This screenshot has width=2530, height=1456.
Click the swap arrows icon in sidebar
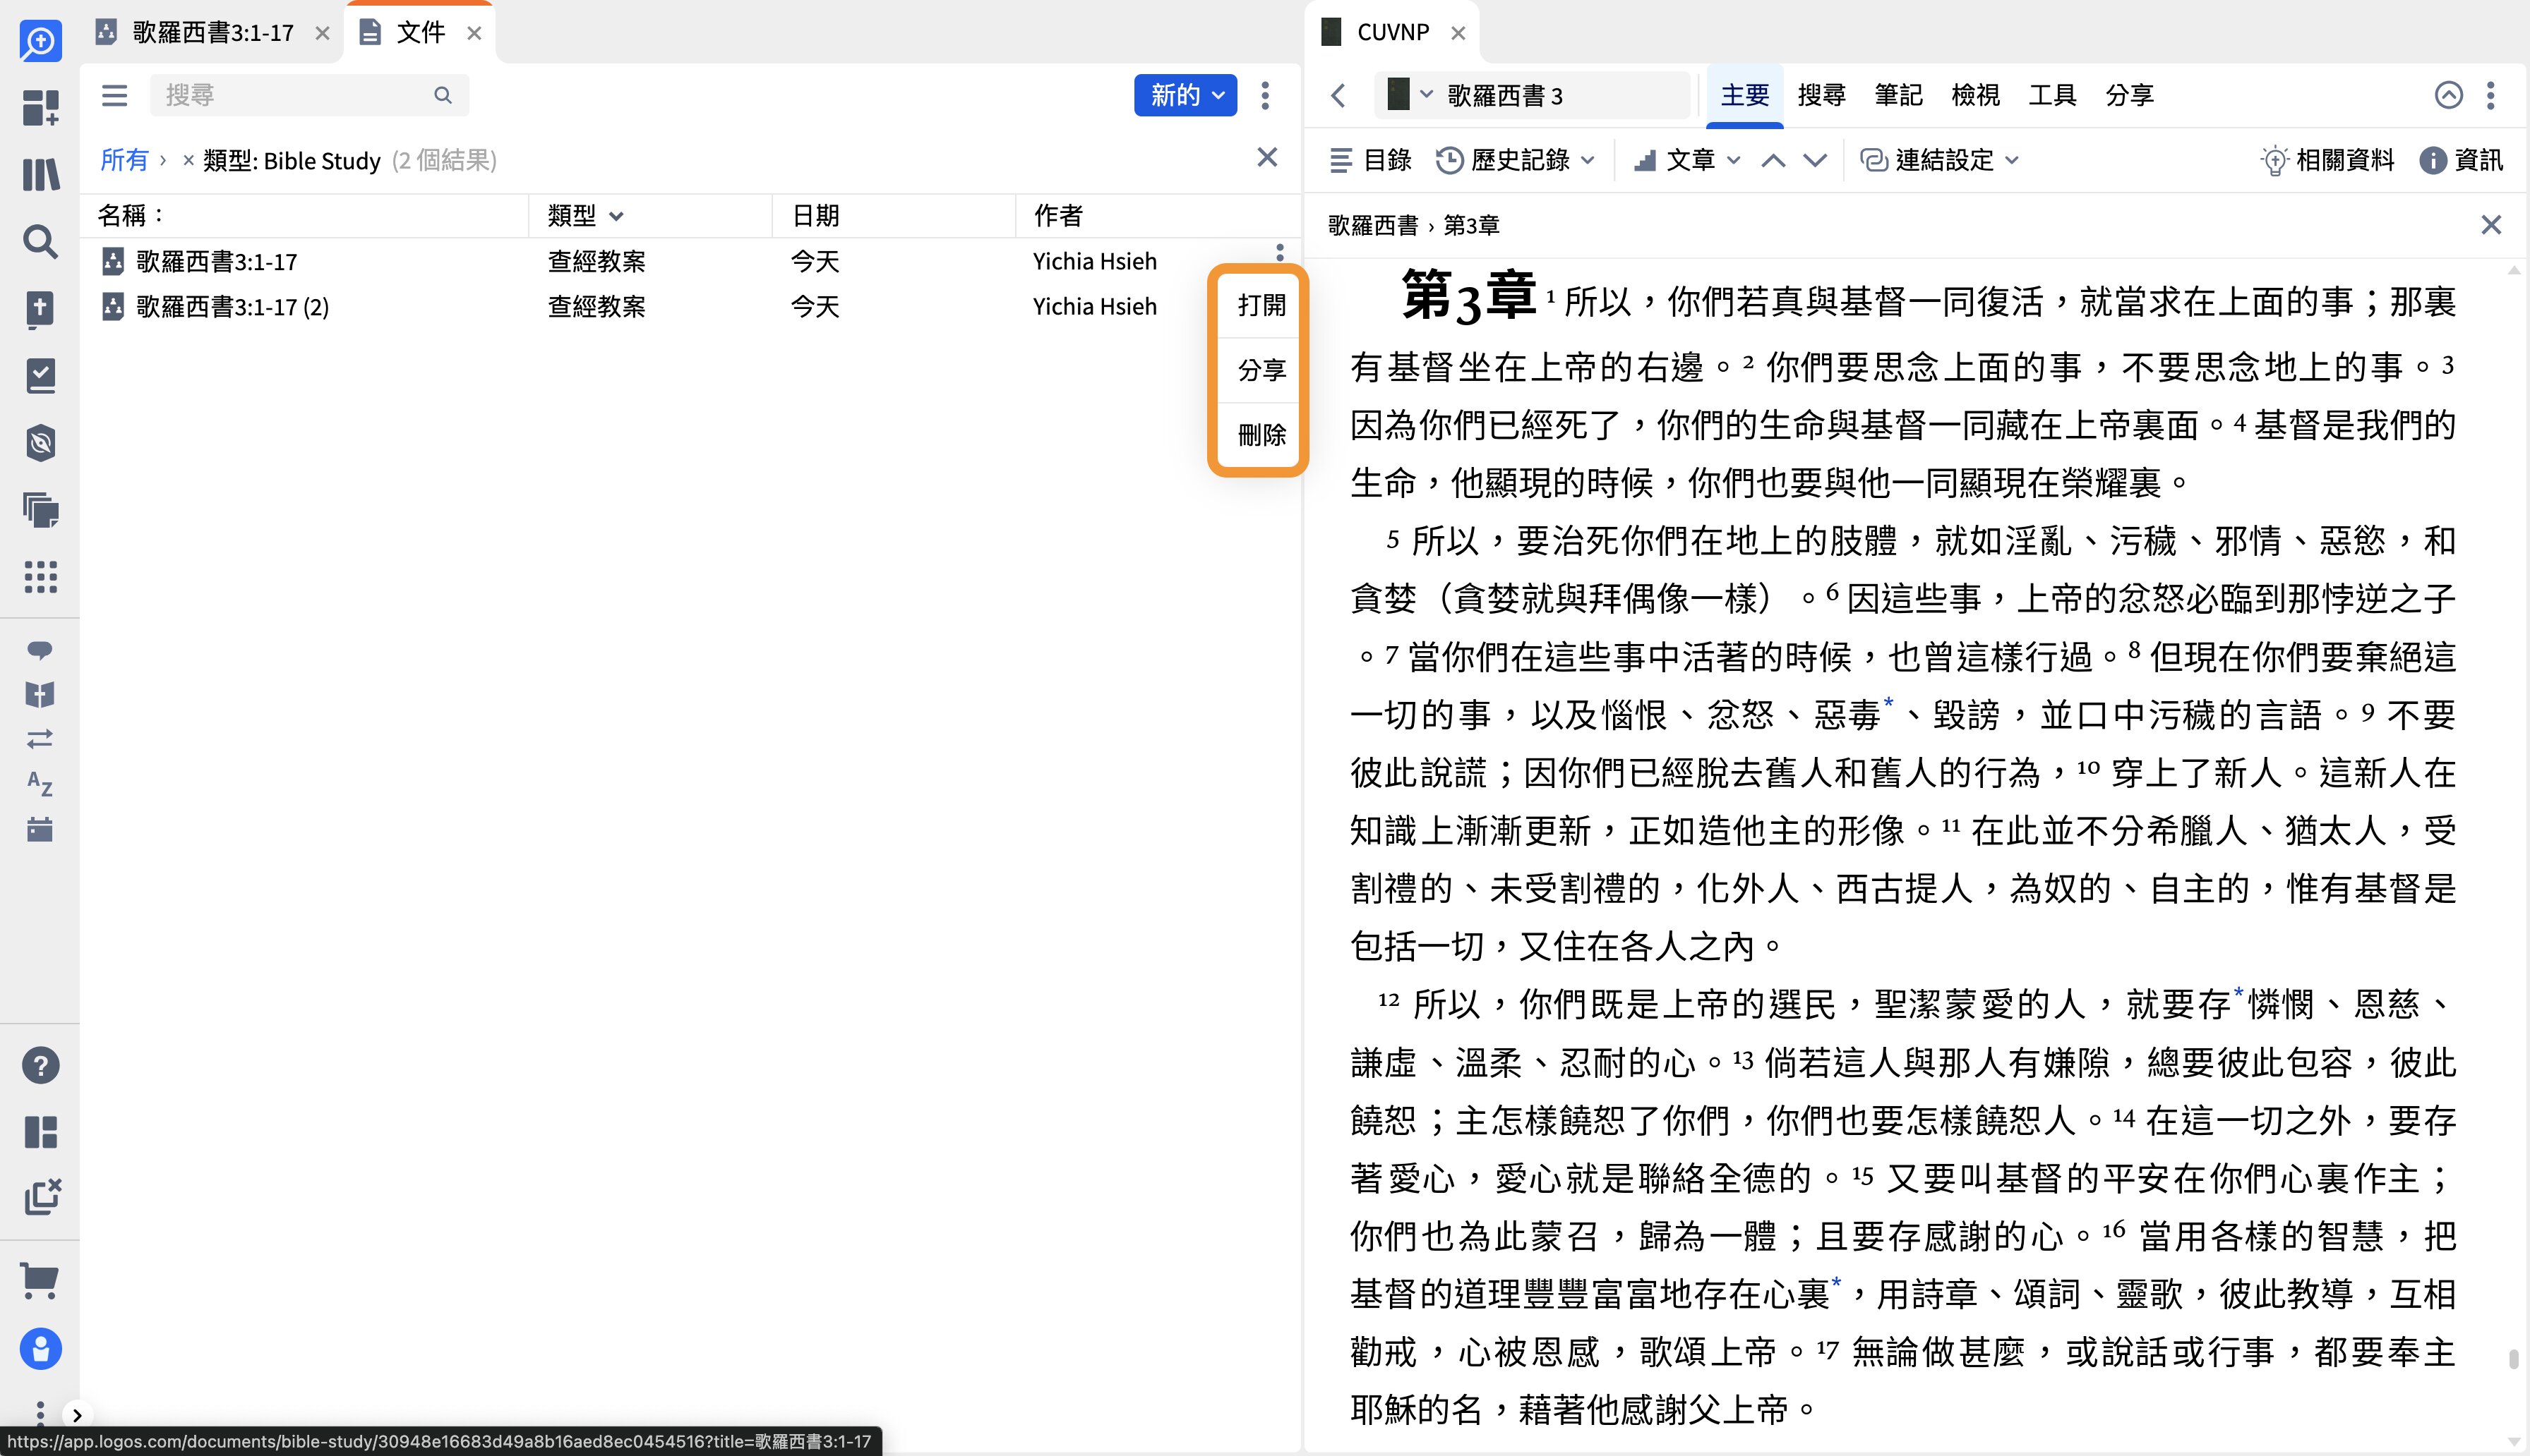[40, 739]
